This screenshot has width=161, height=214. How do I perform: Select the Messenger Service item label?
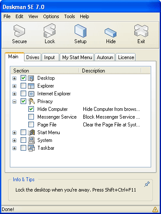(57, 117)
